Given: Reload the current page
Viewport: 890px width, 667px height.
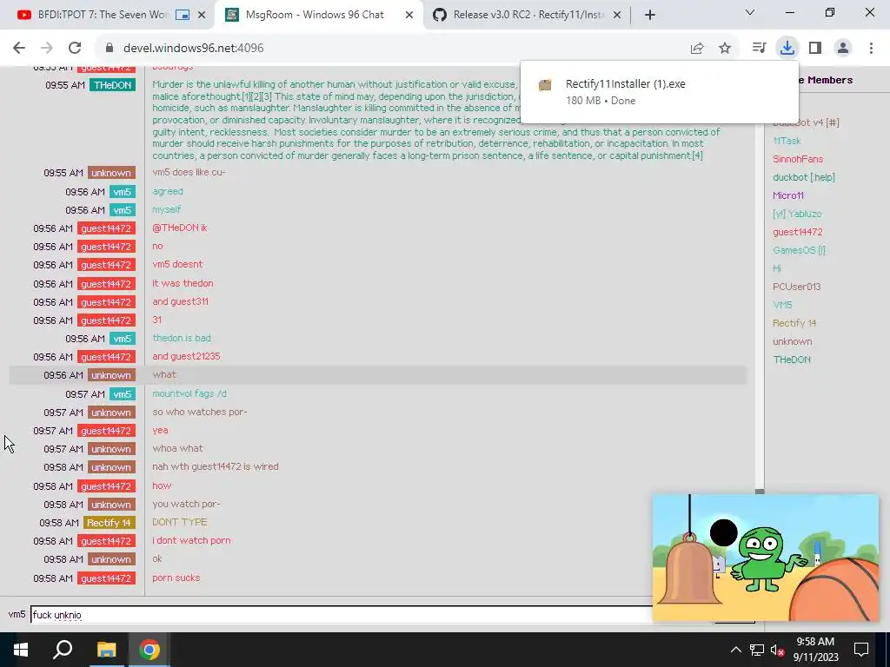Looking at the screenshot, I should [75, 49].
